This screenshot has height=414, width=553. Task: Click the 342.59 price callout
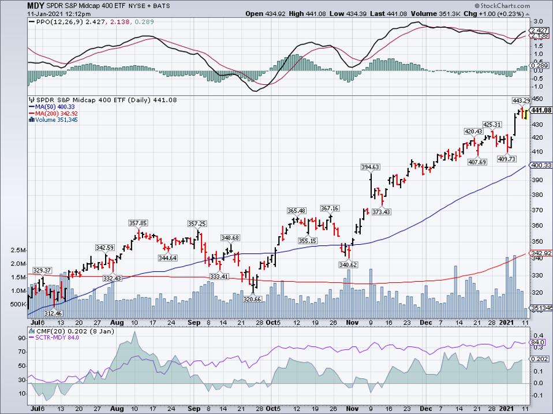104,248
